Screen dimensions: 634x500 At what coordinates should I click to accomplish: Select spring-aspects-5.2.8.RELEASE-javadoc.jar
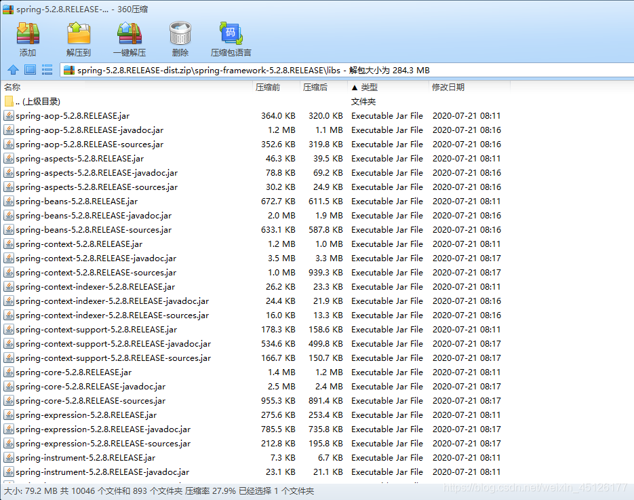point(97,173)
